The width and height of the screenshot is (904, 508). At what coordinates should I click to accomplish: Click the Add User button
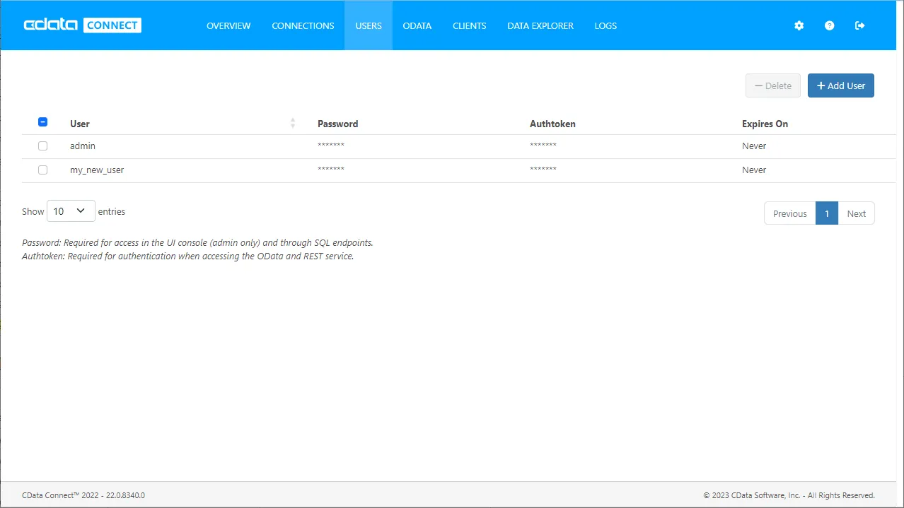pos(840,85)
